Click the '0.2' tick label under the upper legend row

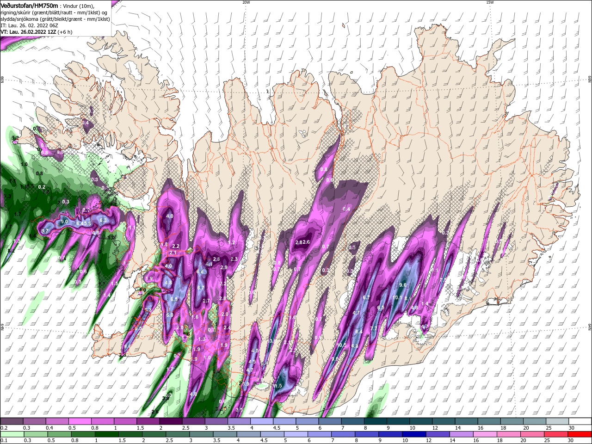[x=3, y=428]
